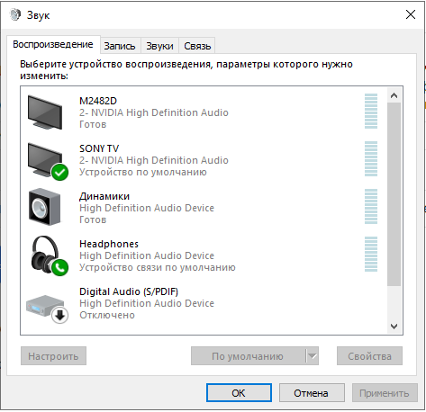Image resolution: width=426 pixels, height=412 pixels.
Task: Select the Воспроизведение tab
Action: (53, 44)
